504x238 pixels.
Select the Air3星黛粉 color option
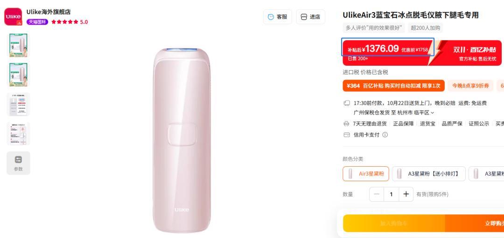coord(366,174)
